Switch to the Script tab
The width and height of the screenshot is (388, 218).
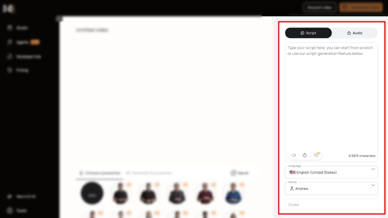tap(309, 33)
